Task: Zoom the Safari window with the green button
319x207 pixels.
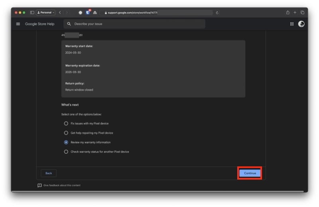Action: (24, 13)
